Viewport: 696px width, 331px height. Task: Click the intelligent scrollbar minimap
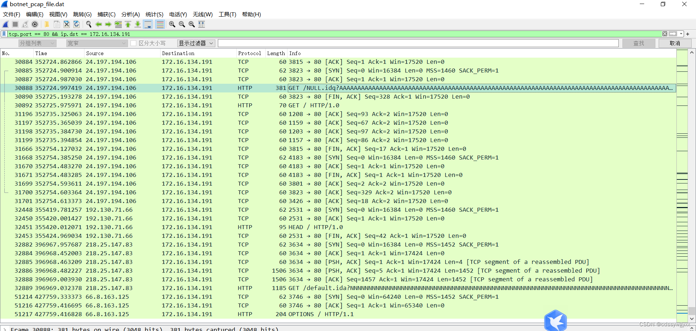tap(682, 186)
